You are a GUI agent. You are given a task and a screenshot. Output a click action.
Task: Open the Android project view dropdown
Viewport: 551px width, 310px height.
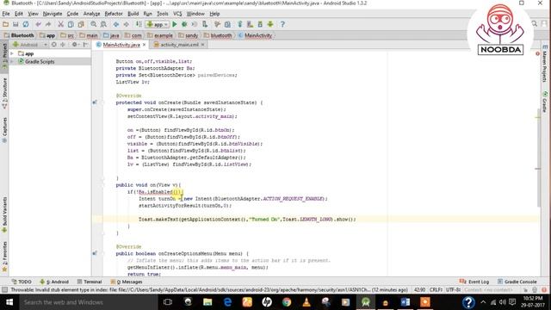tap(29, 45)
